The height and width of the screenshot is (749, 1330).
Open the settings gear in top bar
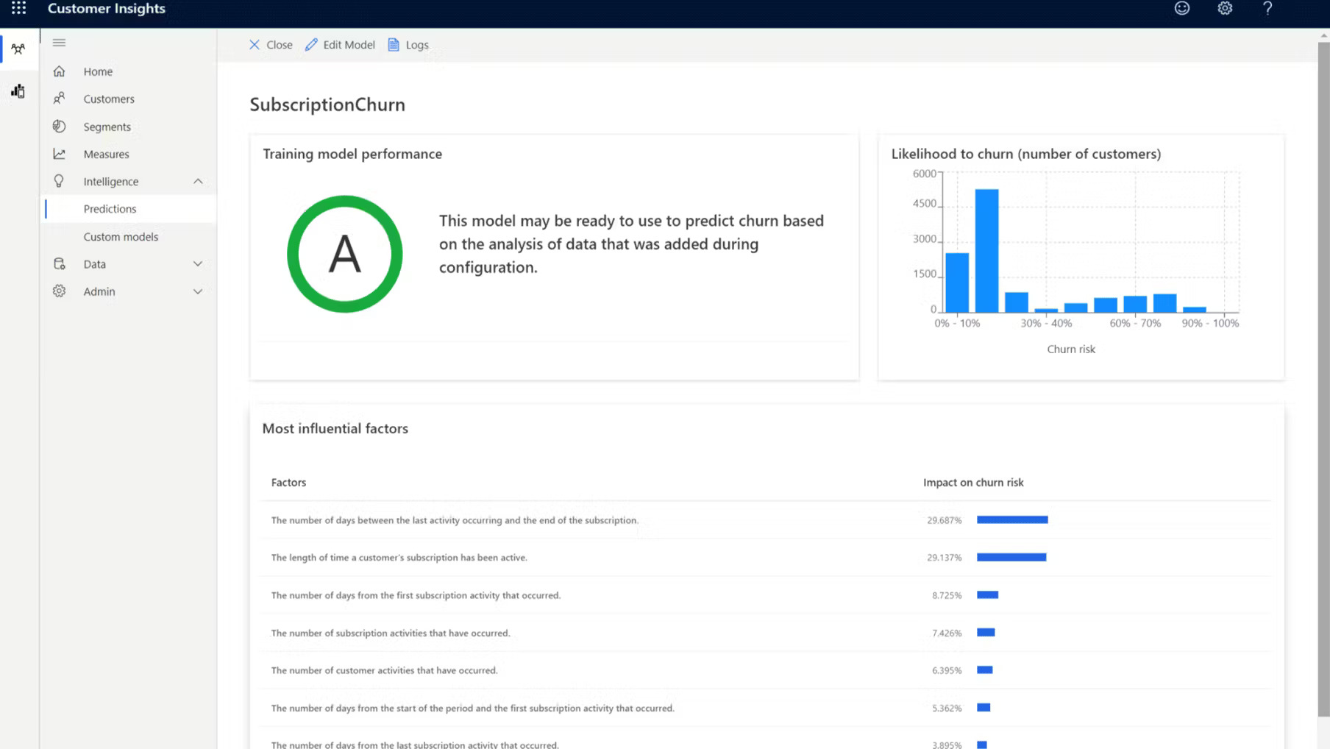pyautogui.click(x=1225, y=8)
